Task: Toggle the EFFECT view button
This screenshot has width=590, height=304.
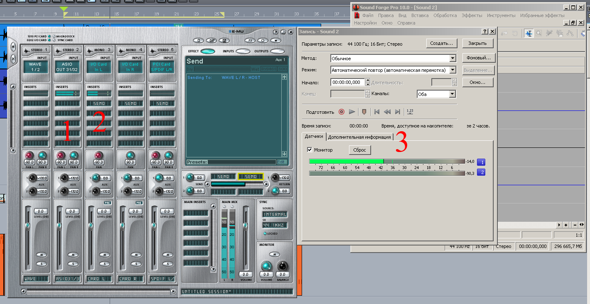Action: point(208,51)
